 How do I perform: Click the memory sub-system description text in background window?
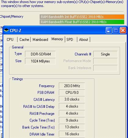click(62, 4)
